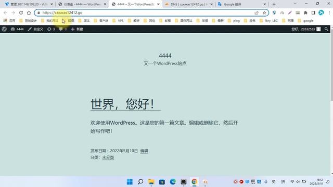The image size is (333, 187).
Task: Expand the tab search dropdown arrow
Action: pyautogui.click(x=295, y=4)
